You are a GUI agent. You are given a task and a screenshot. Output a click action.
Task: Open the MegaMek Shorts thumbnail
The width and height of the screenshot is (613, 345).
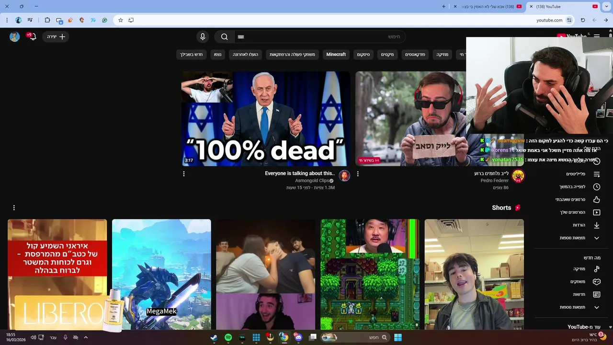tap(161, 275)
